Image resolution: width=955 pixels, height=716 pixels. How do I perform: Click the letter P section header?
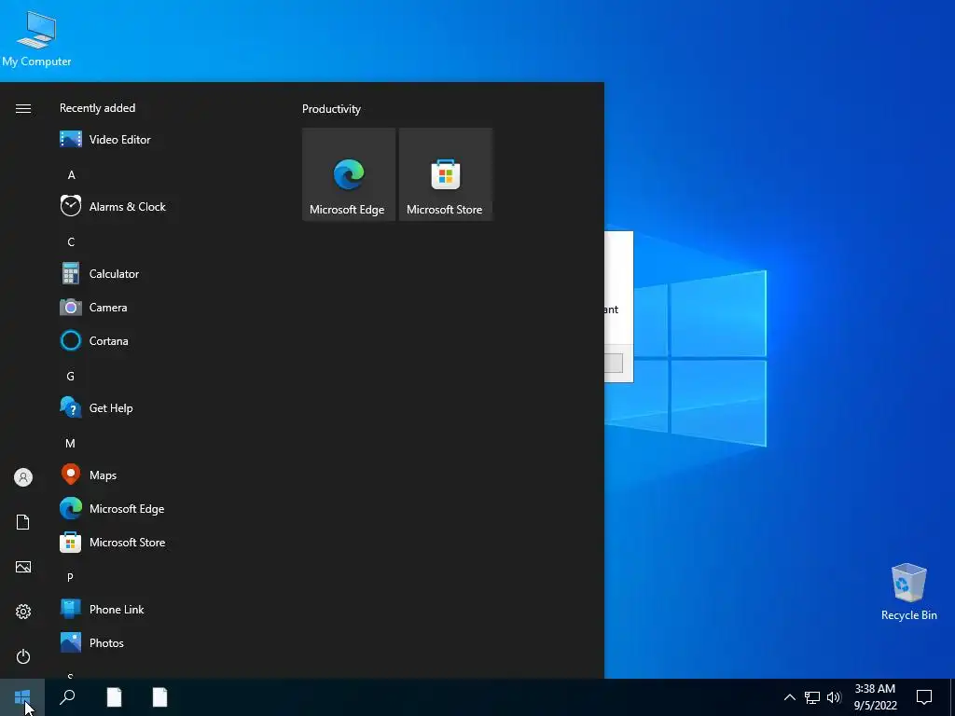coord(70,578)
